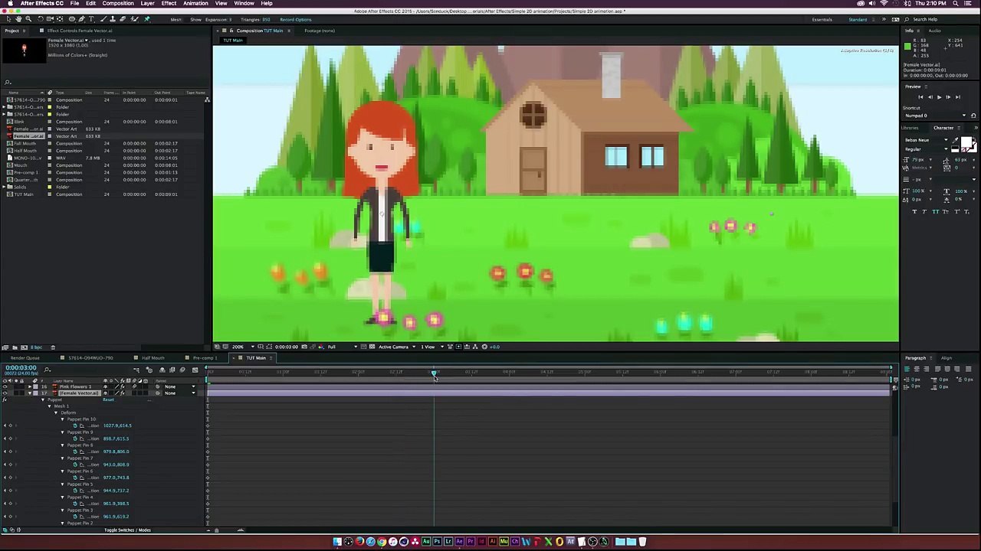Open the Composition menu
981x551 pixels.
(118, 3)
